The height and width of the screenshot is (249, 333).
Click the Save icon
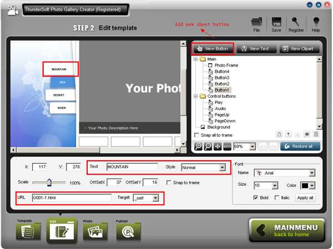(276, 24)
